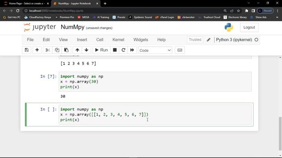The height and width of the screenshot is (158, 282).
Task: Open the command palette keyboard icon
Action: [180, 50]
